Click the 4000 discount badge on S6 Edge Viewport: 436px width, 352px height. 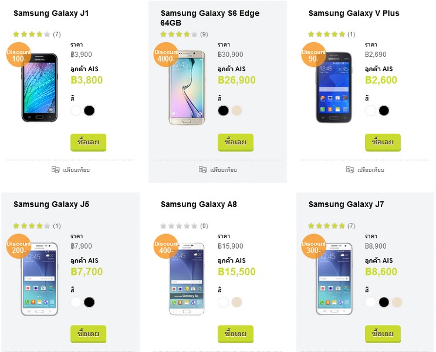[166, 55]
